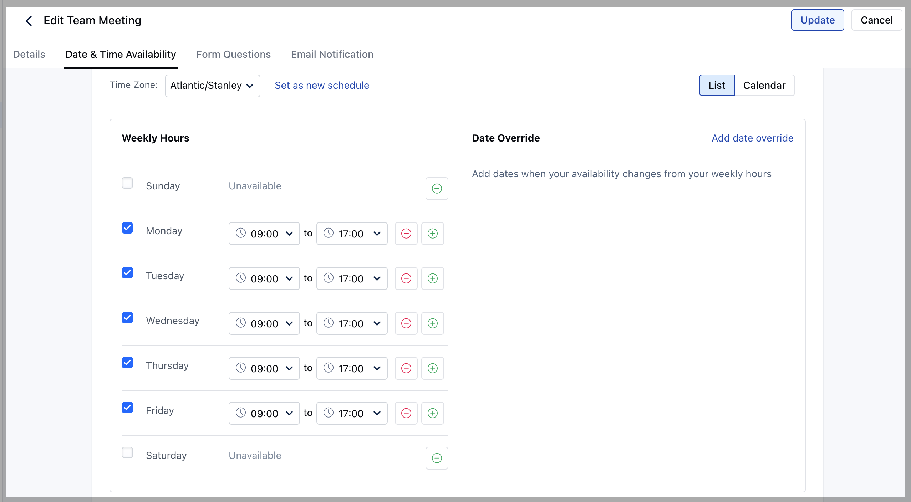Enable the Sunday checkbox
The image size is (911, 502).
click(x=127, y=183)
